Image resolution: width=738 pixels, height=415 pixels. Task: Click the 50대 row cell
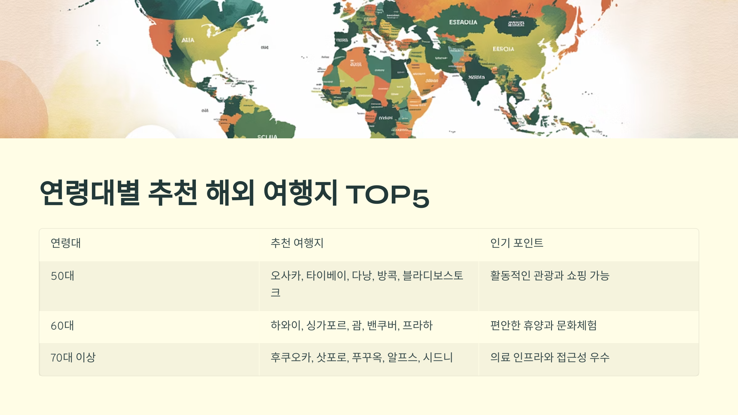(x=62, y=276)
